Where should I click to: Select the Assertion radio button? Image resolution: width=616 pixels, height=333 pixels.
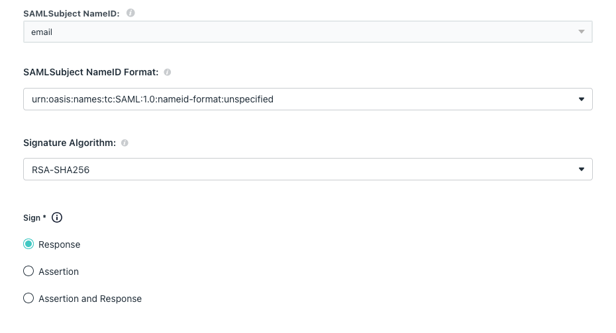pos(28,272)
